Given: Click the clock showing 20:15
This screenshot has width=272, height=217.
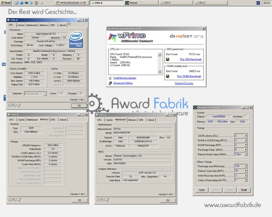Looking at the screenshot, I should [x=266, y=3].
